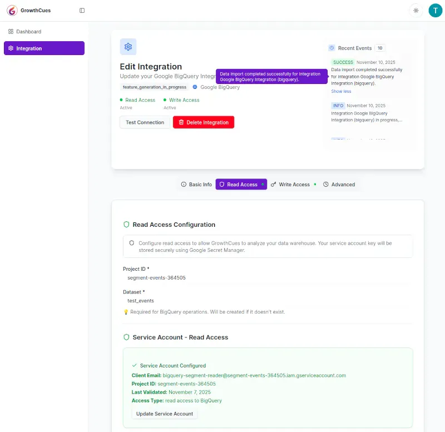Click the Project ID field segment-events-364505
The width and height of the screenshot is (445, 432).
(268, 277)
